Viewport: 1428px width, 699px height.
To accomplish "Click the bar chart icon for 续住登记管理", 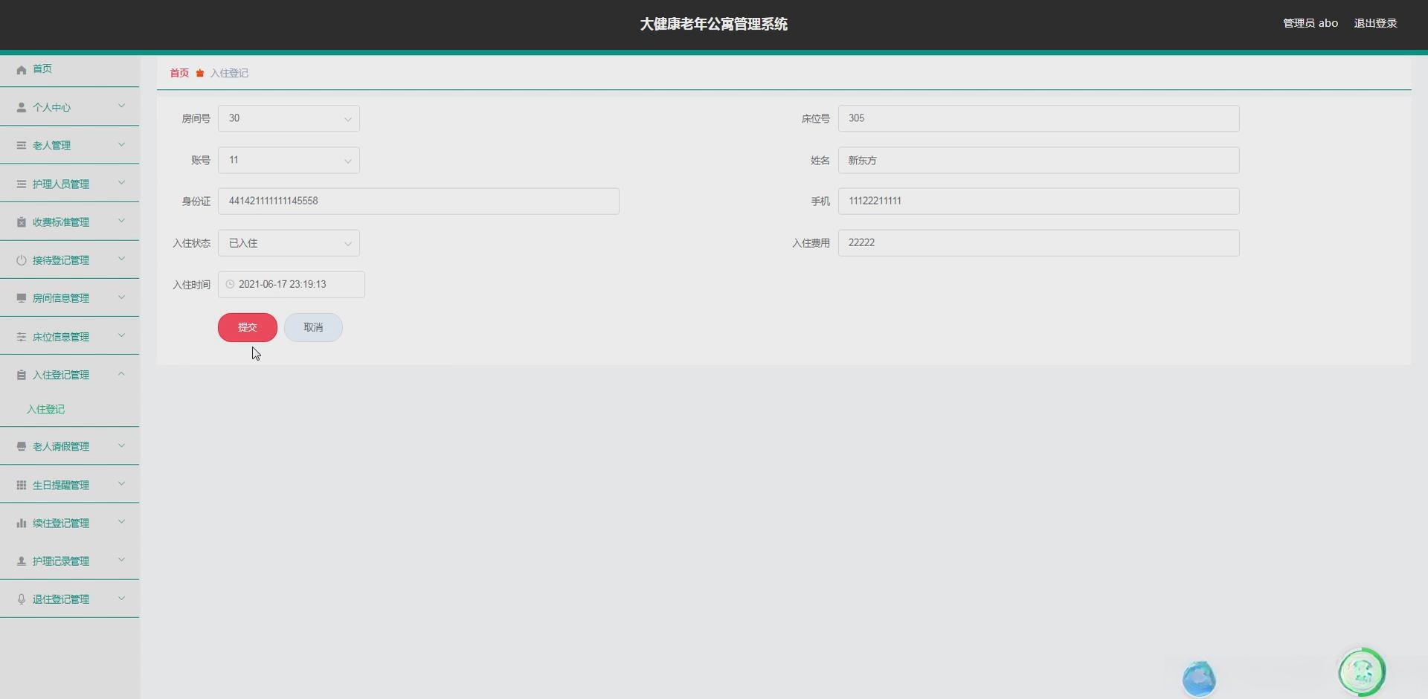I will click(22, 524).
